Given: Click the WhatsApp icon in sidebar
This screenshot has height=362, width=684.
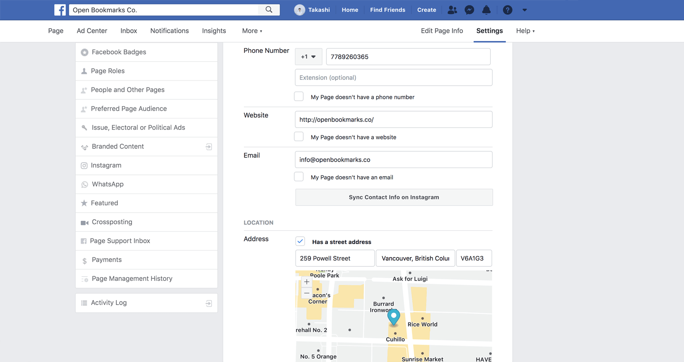Looking at the screenshot, I should point(84,184).
